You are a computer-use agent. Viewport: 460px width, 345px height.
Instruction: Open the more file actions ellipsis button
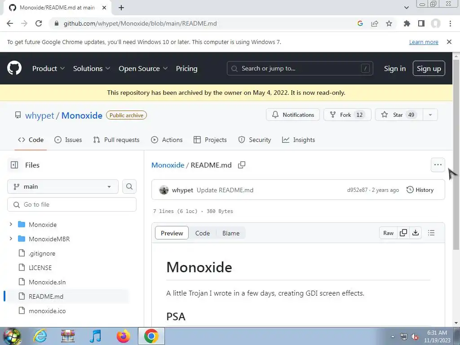438,165
